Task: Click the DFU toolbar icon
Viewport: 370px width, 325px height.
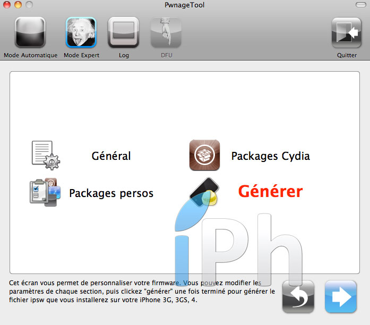Action: [166, 33]
